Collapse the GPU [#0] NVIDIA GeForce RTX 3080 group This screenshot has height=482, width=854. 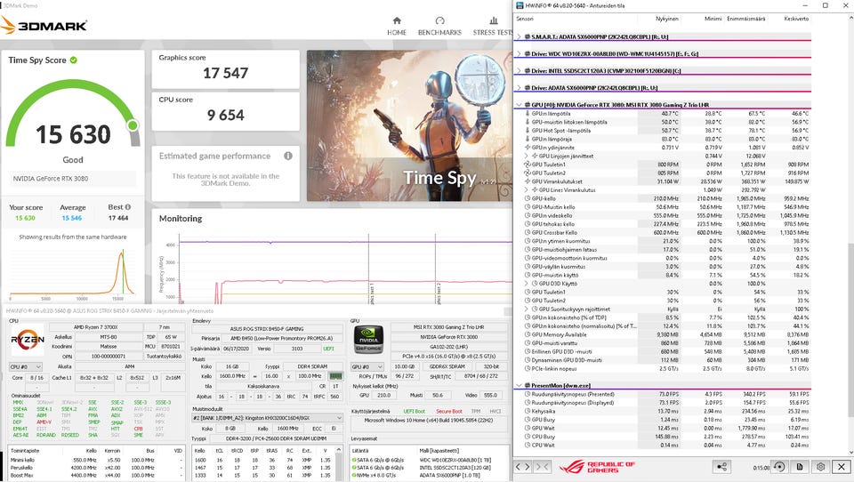(520, 105)
